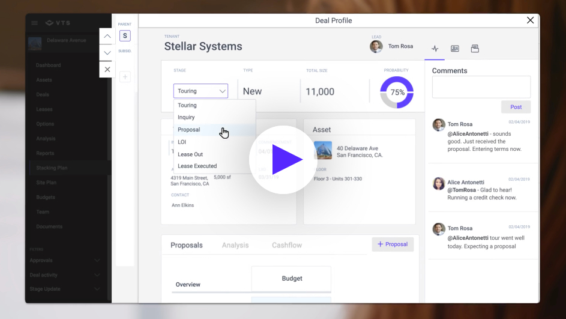Click lead Tom Rosa's avatar photo
The height and width of the screenshot is (319, 566).
(376, 46)
